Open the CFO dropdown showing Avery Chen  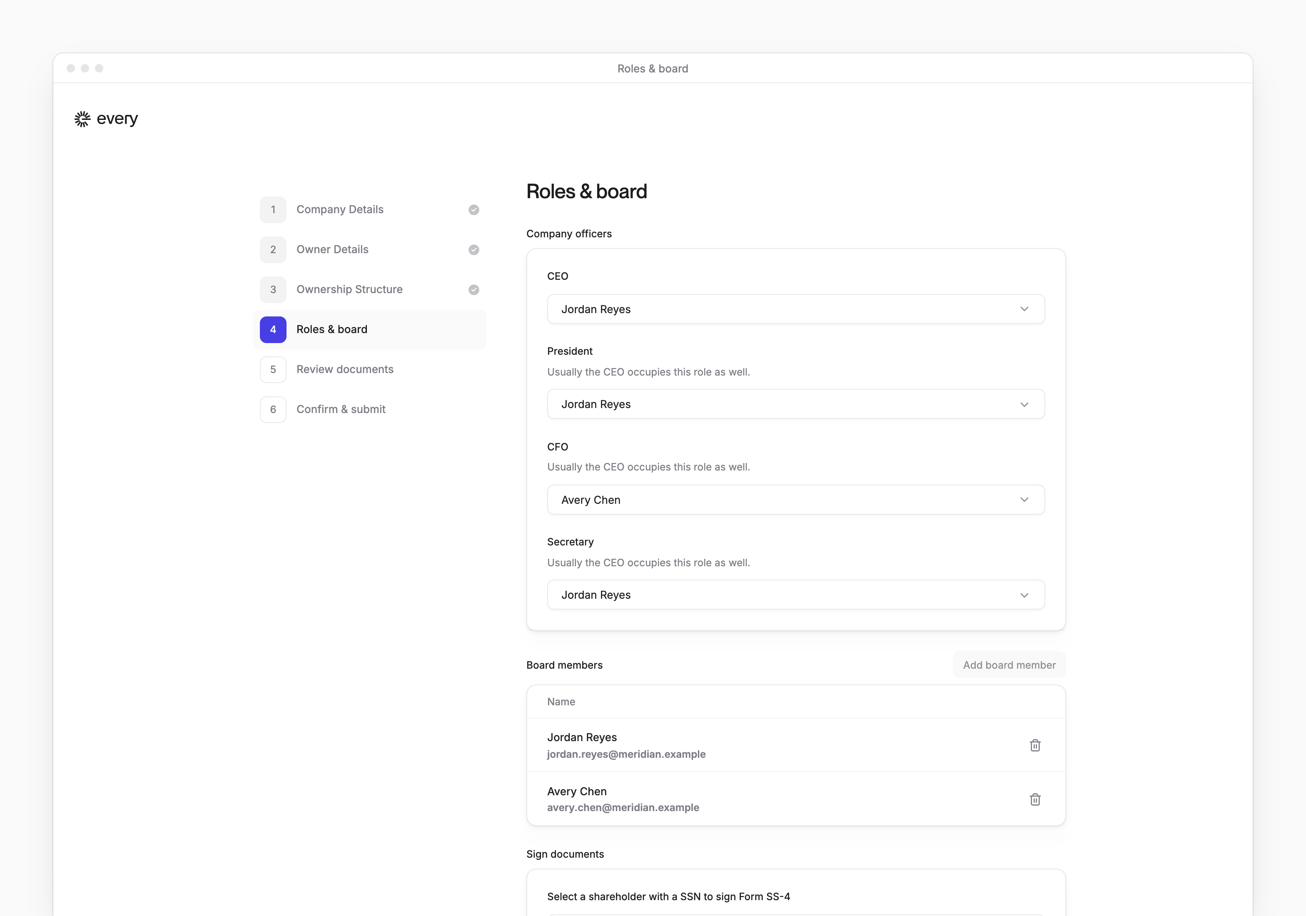795,499
